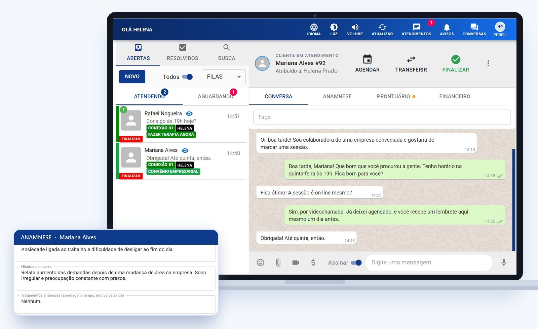Open the Anamnese tab

pos(337,96)
